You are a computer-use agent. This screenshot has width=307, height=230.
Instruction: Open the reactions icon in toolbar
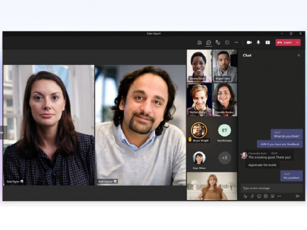[x=218, y=42]
